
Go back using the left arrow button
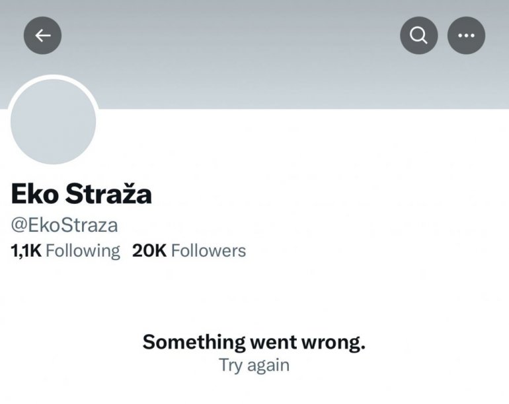coord(43,36)
